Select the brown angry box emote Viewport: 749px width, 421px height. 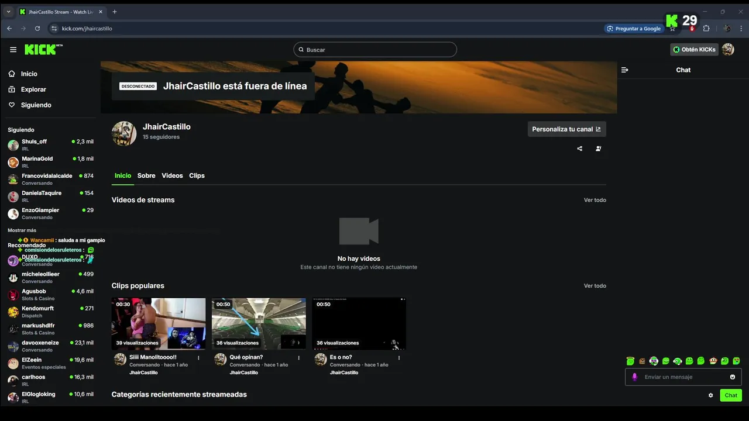642,361
